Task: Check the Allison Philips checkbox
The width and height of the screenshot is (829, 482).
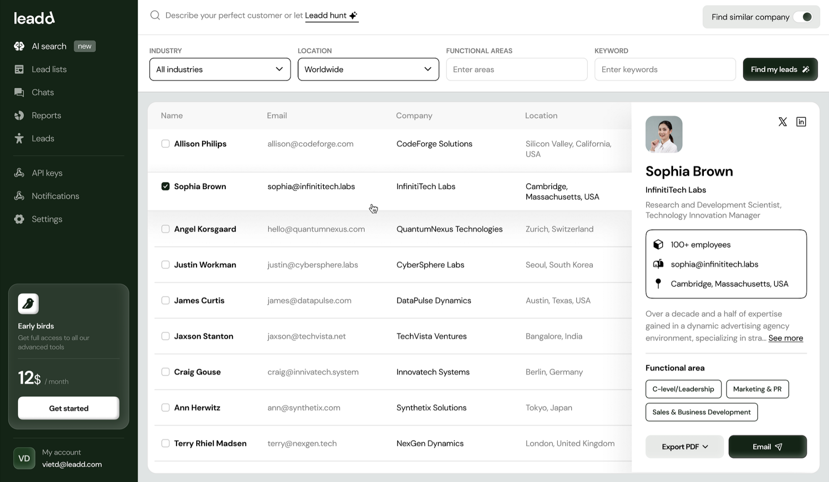Action: pyautogui.click(x=165, y=144)
